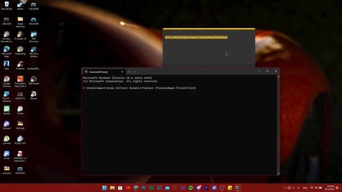Close the Command Prompt tab
This screenshot has height=192, width=342.
(x=122, y=71)
